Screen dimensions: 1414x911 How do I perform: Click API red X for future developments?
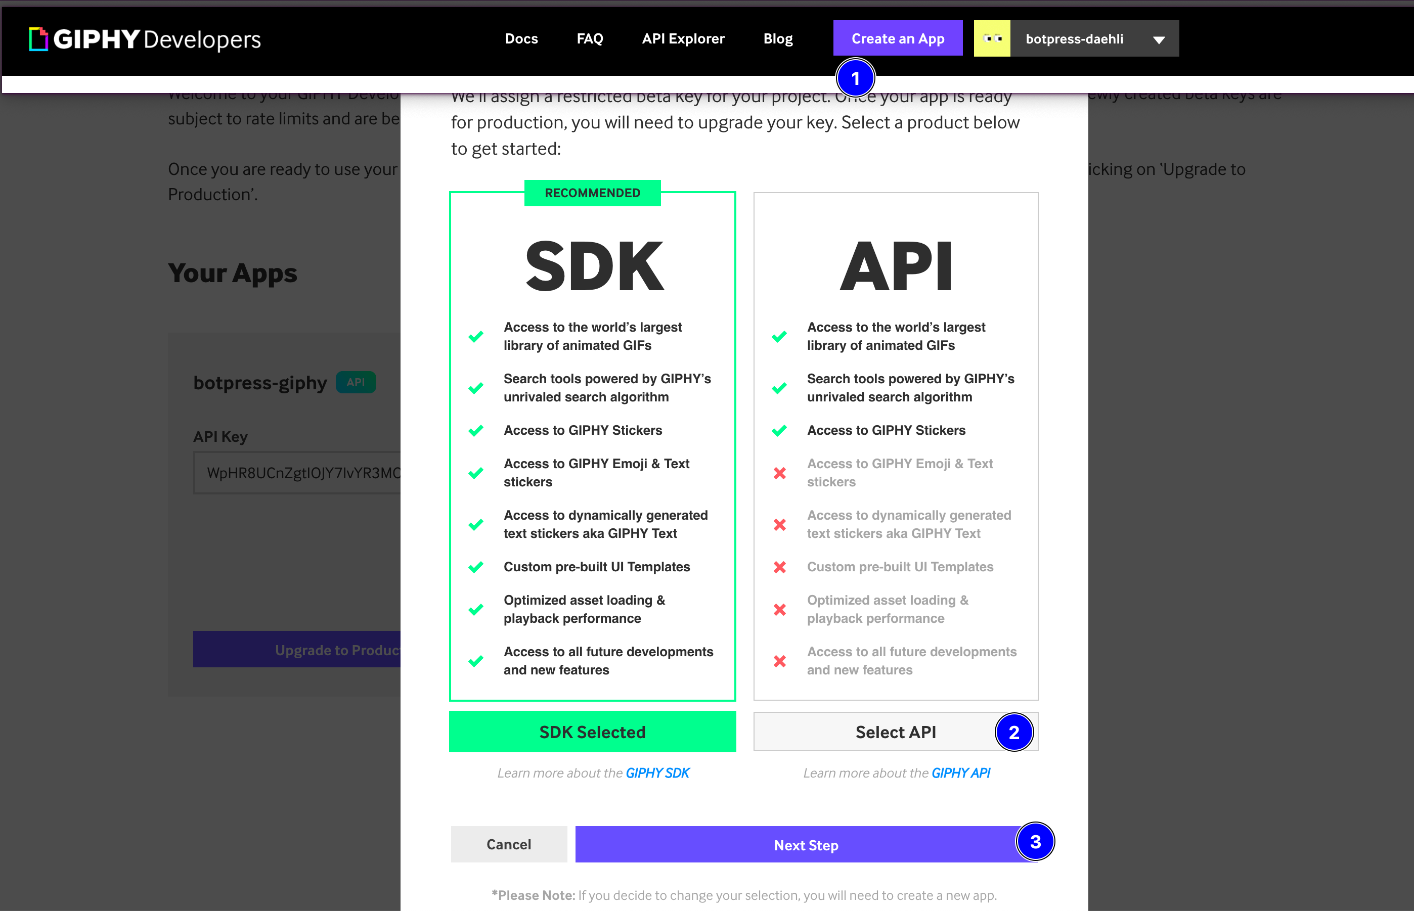(x=780, y=661)
